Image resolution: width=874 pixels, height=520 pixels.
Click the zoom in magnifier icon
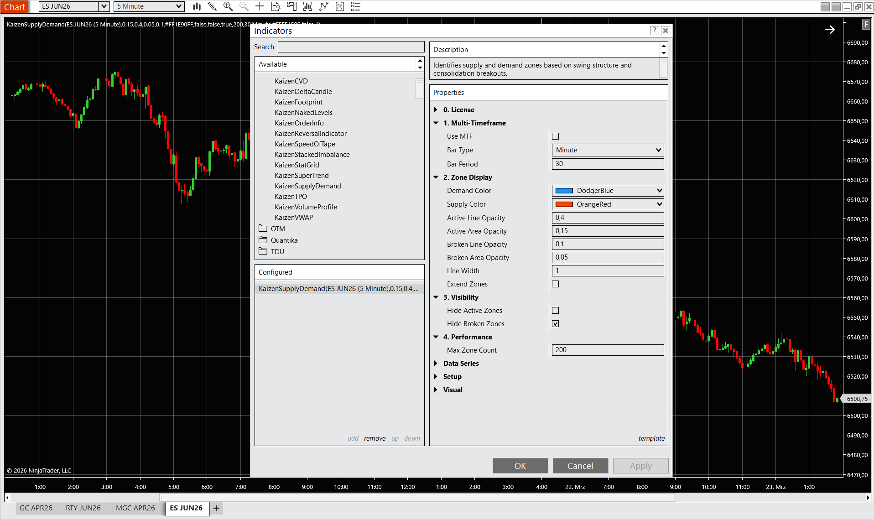[x=228, y=6]
